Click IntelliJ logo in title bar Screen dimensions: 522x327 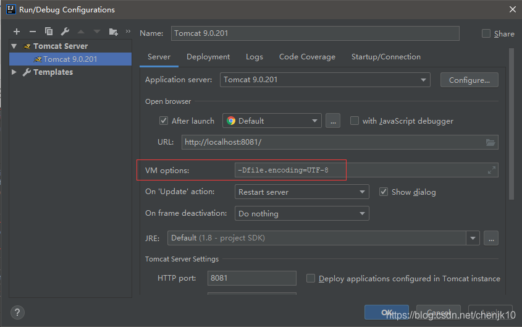(11, 9)
